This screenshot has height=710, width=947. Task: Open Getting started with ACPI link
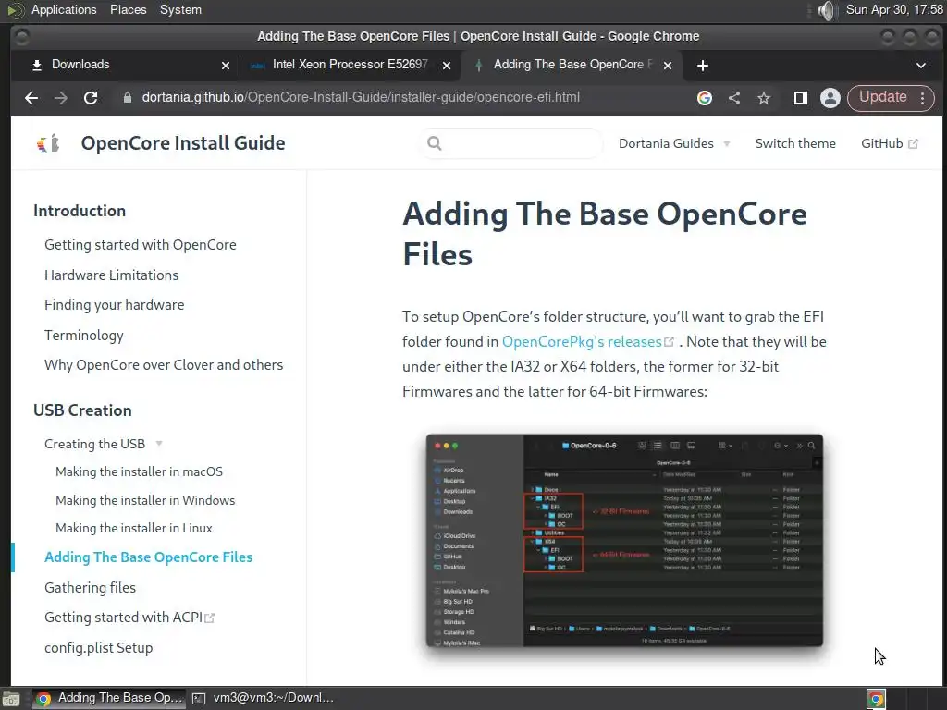tap(129, 617)
